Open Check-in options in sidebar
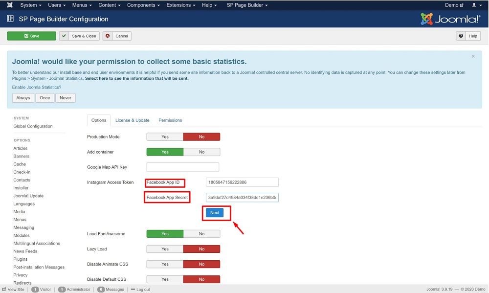The image size is (489, 293). 22,172
